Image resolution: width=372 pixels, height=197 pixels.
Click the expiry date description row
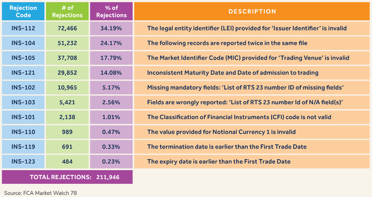point(252,162)
